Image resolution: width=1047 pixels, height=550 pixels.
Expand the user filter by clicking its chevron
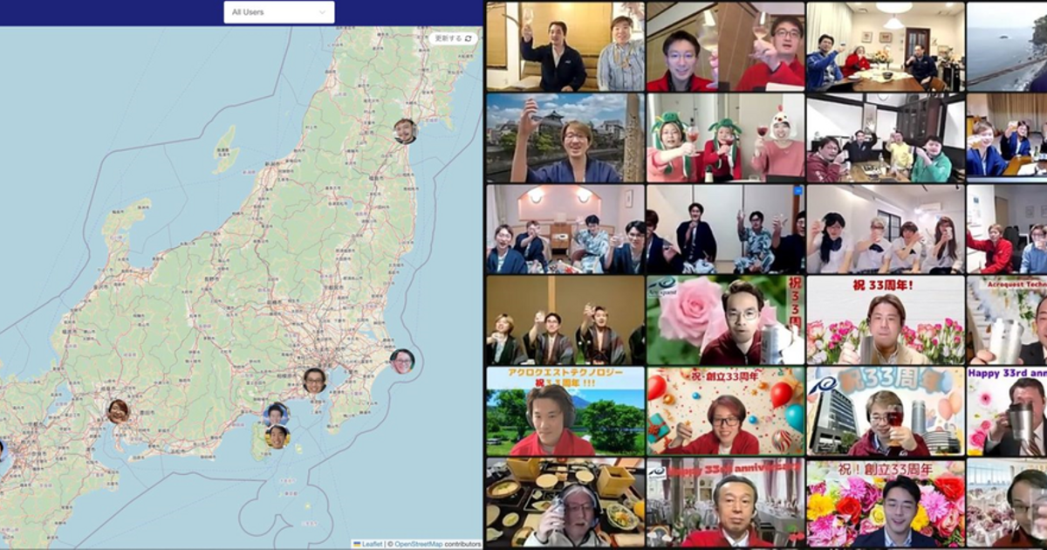pos(321,12)
